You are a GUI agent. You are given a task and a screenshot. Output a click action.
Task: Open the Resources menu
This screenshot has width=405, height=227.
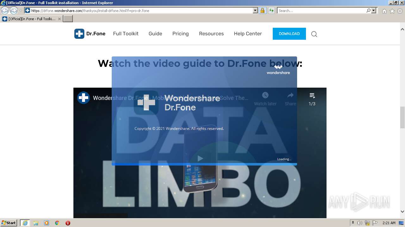pos(211,34)
